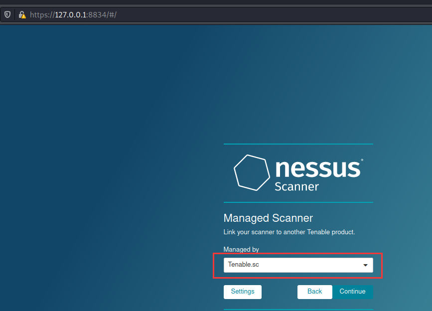Click the 'Managed by' label
Image resolution: width=432 pixels, height=311 pixels.
(241, 249)
